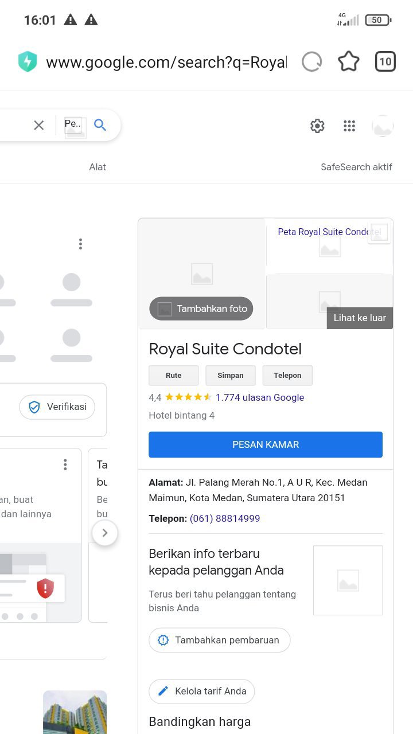Open Google settings gear icon
The height and width of the screenshot is (734, 413).
[317, 126]
